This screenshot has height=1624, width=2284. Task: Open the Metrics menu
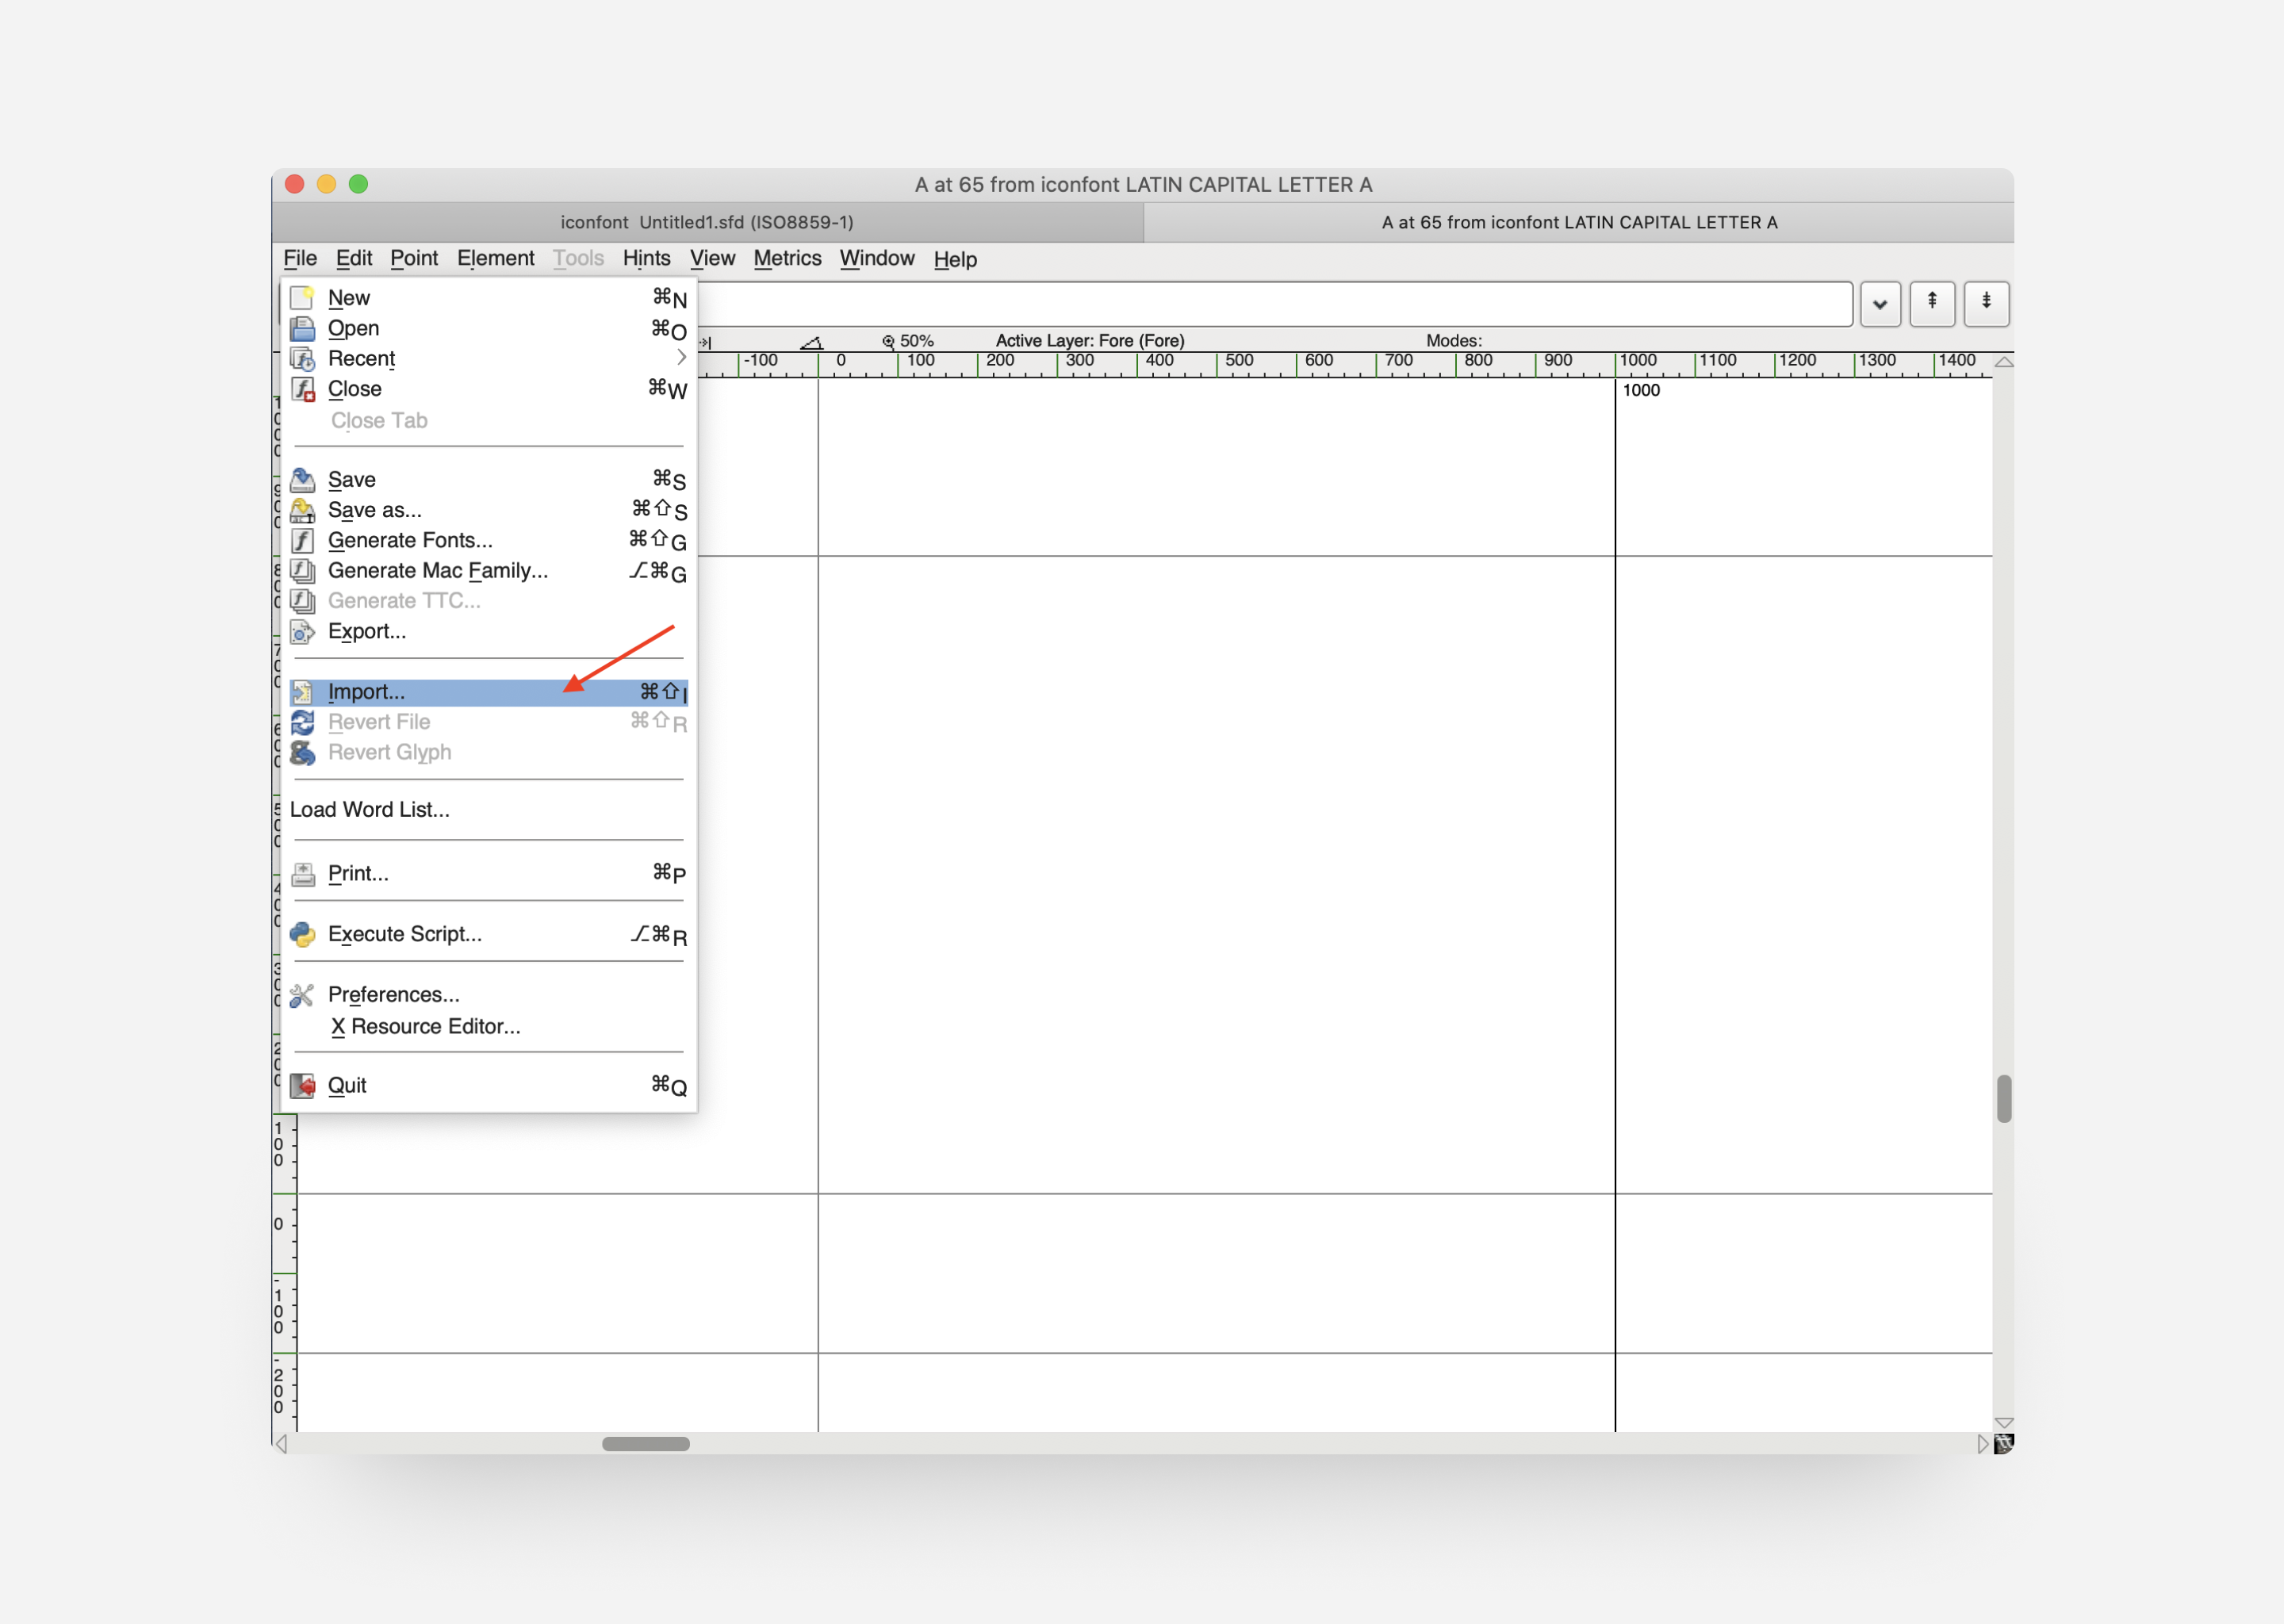[x=787, y=259]
